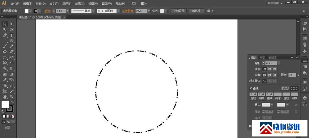Open 粗细 weight dropdown in stroke panel

279,63
